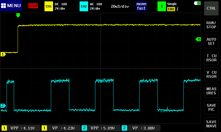Select the cyan CH2 channel badge
Viewport: 221px width, 132px height.
(83, 6)
